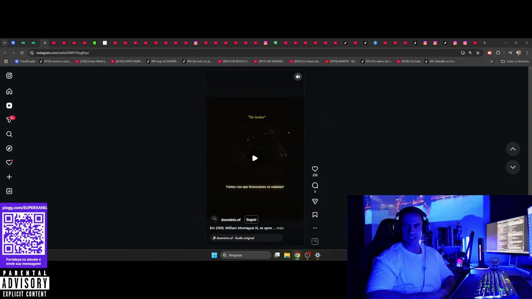The height and width of the screenshot is (299, 532).
Task: Go to the previous reel with the up arrow
Action: [x=513, y=149]
